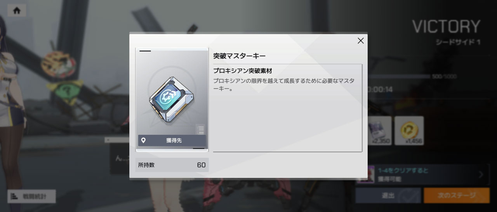Click the location pin icon beside 獲得先

[143, 140]
